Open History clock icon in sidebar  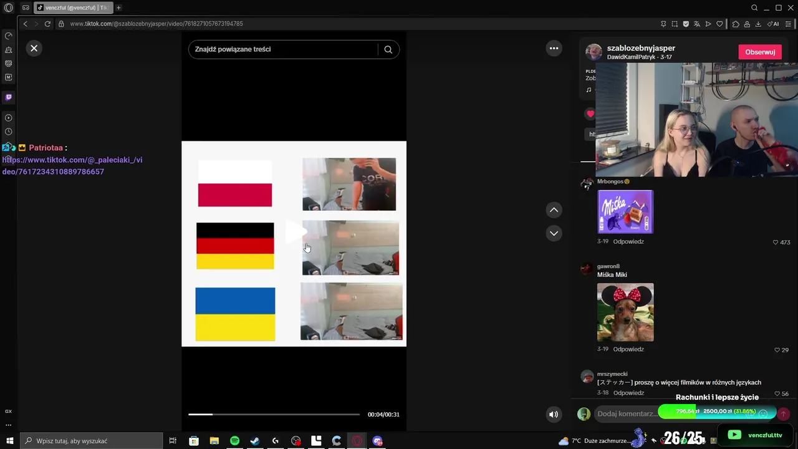8,132
